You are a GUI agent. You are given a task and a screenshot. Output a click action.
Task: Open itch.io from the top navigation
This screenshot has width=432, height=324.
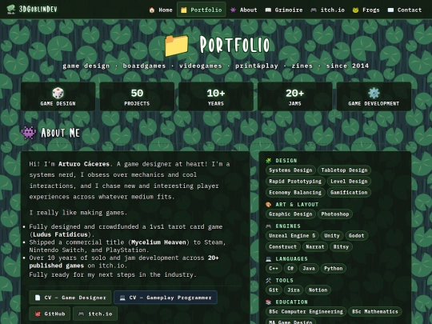pyautogui.click(x=327, y=10)
